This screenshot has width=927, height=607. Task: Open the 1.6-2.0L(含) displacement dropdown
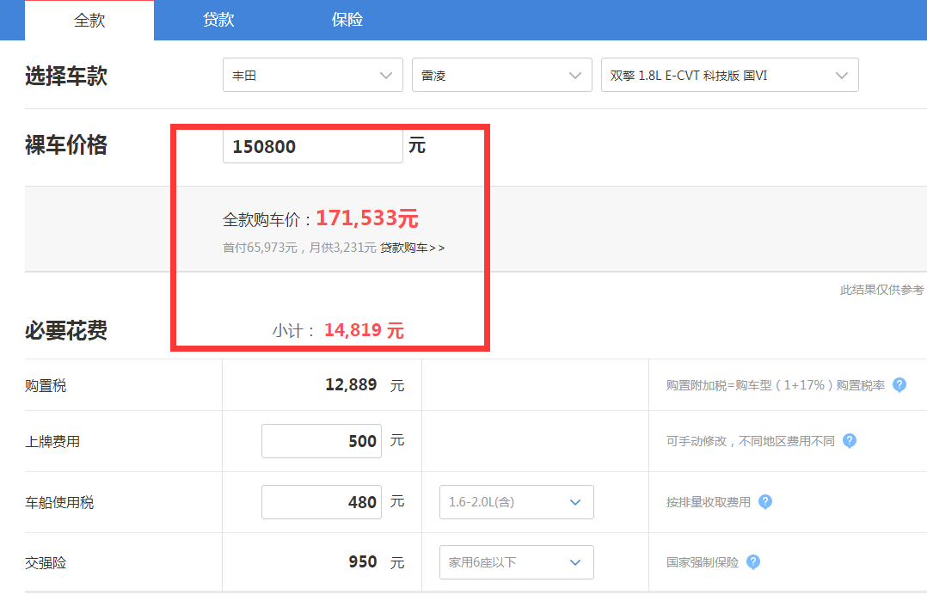coord(517,502)
